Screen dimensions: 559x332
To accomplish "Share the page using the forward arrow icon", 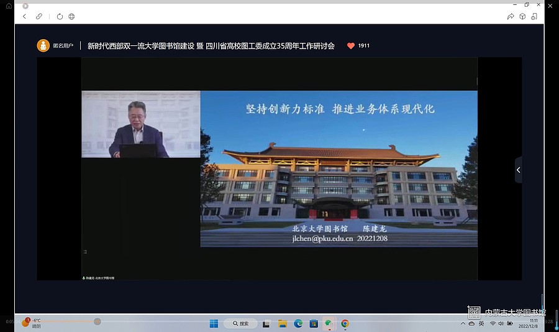I will (510, 16).
